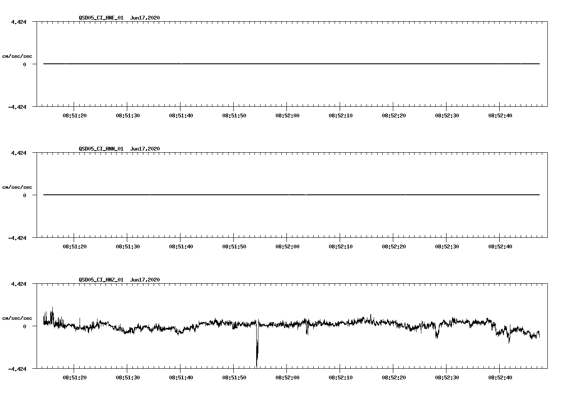Click the 08:51:50 tick label under HNZ plot
Viewport: 578px width, 393px height.
click(234, 378)
